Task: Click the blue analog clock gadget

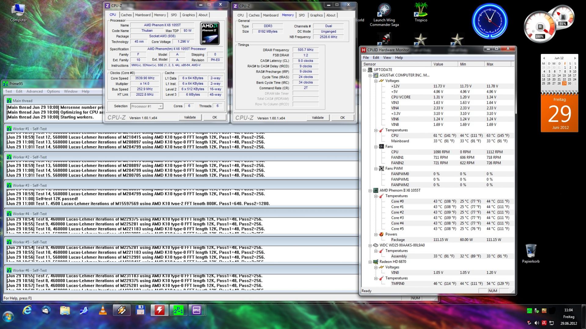Action: [490, 21]
